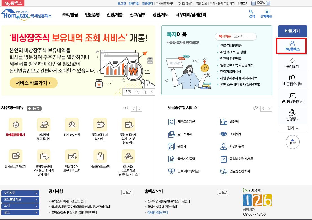The width and height of the screenshot is (312, 220).
Task: Click the 등록 button beside 자주찾는 메뉴
Action: [34, 109]
